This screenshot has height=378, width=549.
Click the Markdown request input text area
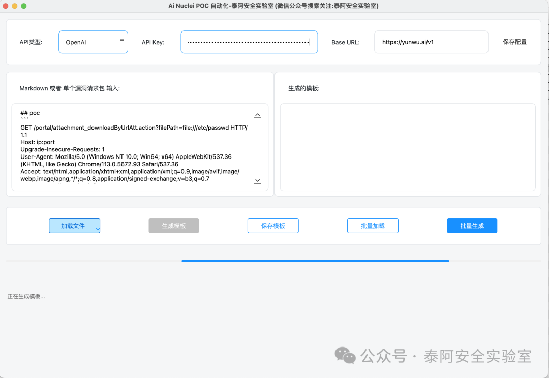point(140,147)
